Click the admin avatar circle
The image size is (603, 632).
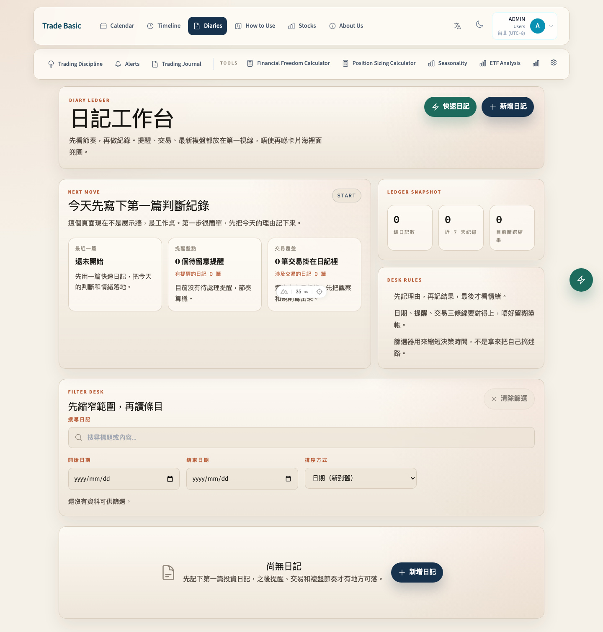[537, 26]
